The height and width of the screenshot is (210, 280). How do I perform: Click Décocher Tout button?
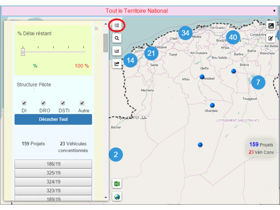53,119
